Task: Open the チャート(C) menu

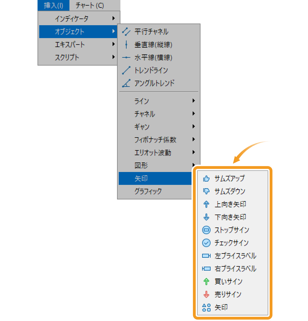Action: 90,5
